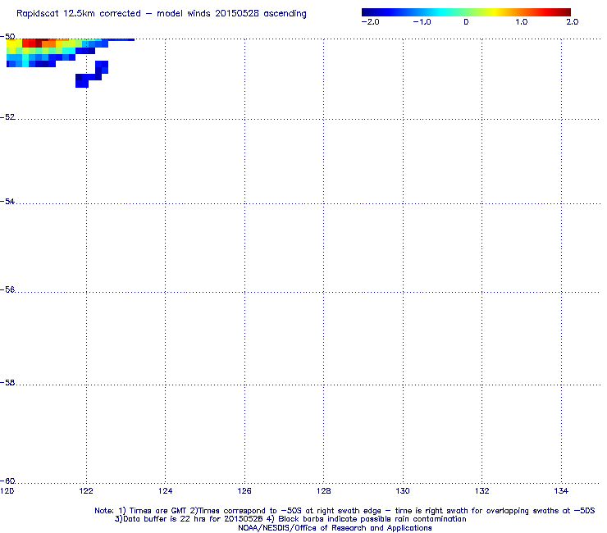Click the date '20150528 ascending' in title
This screenshot has width=607, height=533.
pyautogui.click(x=261, y=14)
